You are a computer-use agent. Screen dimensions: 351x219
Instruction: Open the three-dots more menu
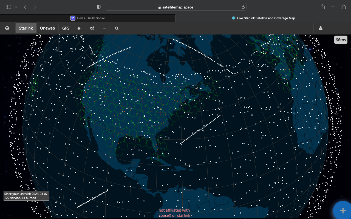point(104,28)
